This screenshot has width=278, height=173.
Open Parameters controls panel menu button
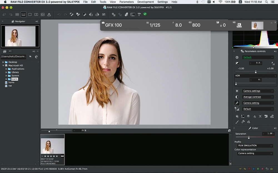tap(275, 51)
